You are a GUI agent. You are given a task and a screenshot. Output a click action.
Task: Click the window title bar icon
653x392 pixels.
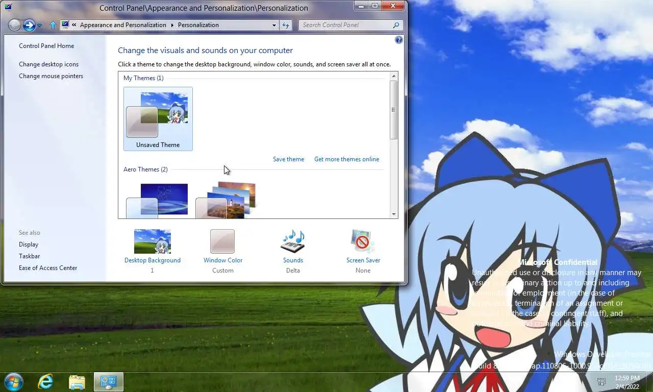[x=8, y=8]
